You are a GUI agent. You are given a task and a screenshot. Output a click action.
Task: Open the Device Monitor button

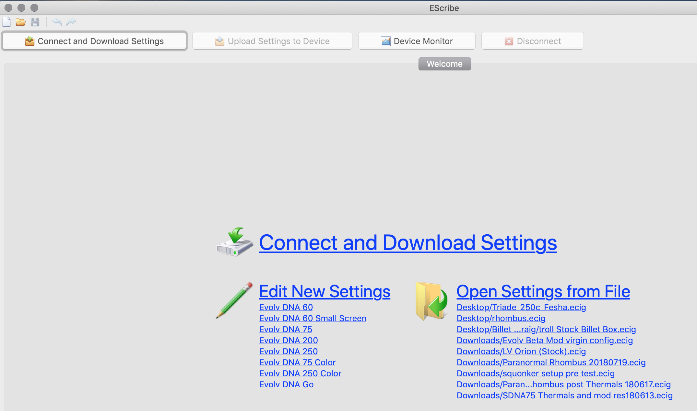pos(417,41)
